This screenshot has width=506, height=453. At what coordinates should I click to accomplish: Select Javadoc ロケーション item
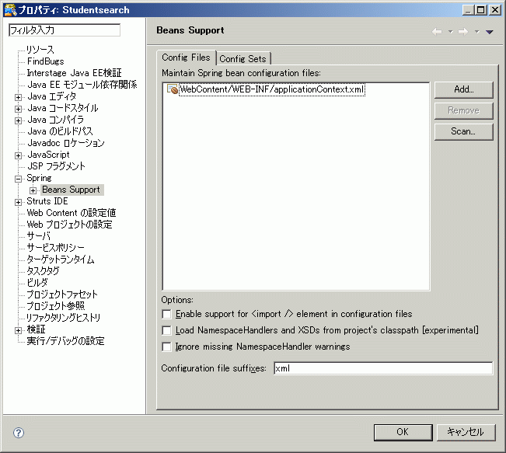click(x=66, y=143)
